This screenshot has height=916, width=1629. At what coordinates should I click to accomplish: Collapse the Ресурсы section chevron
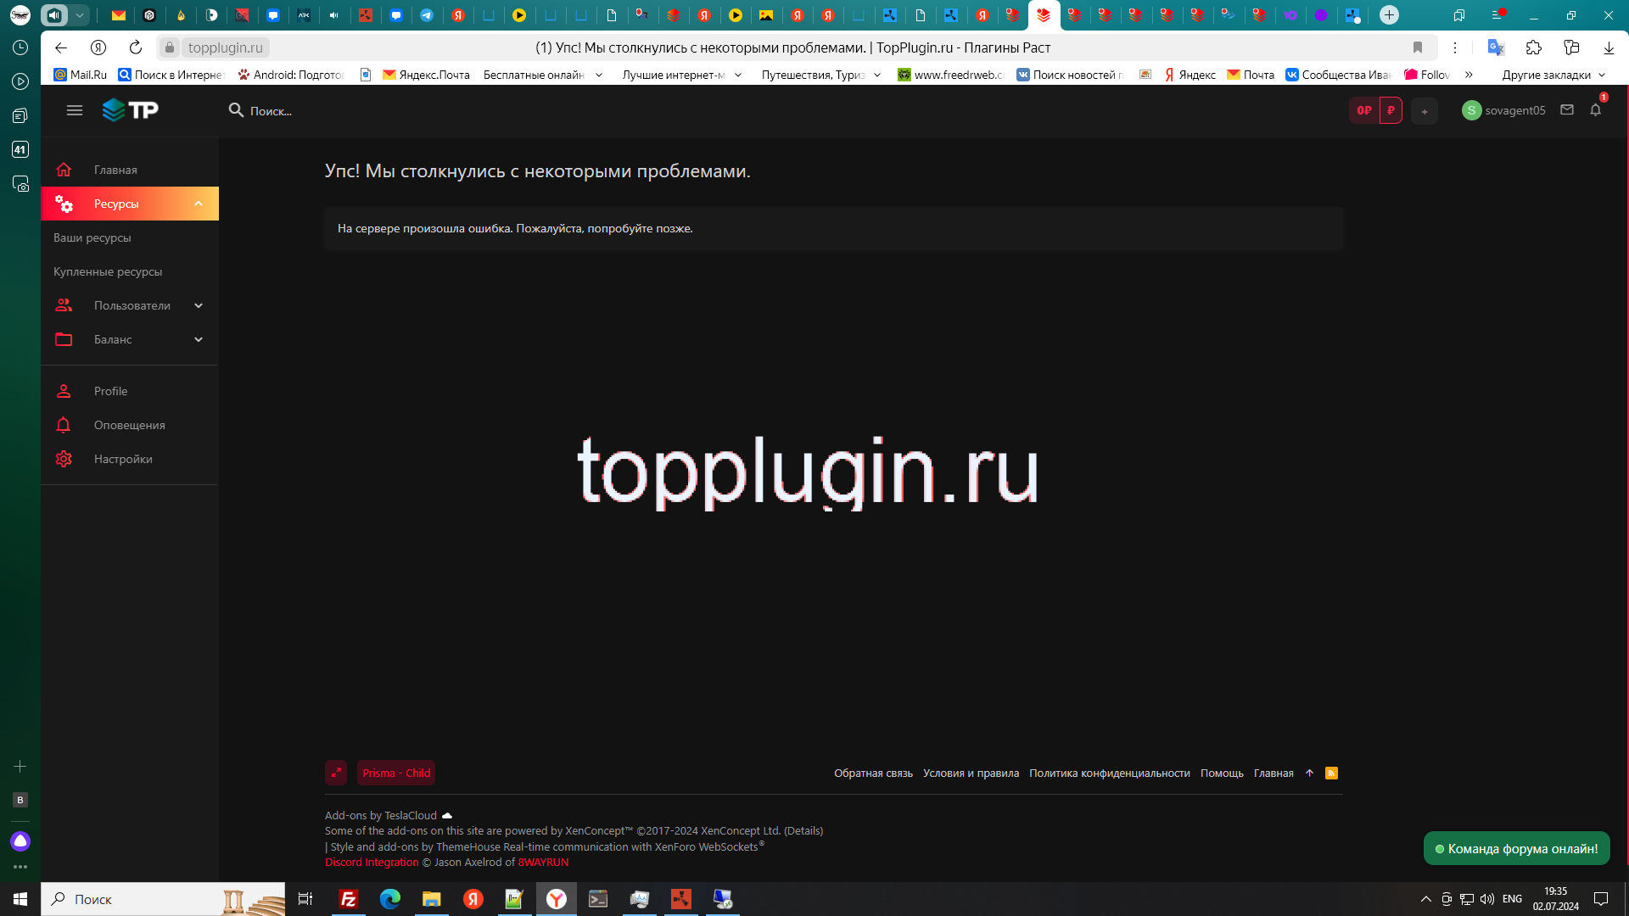pos(199,204)
